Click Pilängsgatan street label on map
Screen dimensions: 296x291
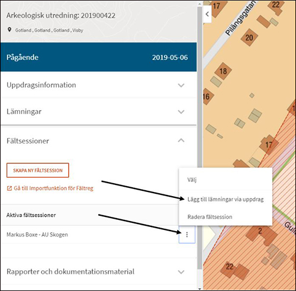coord(240,18)
